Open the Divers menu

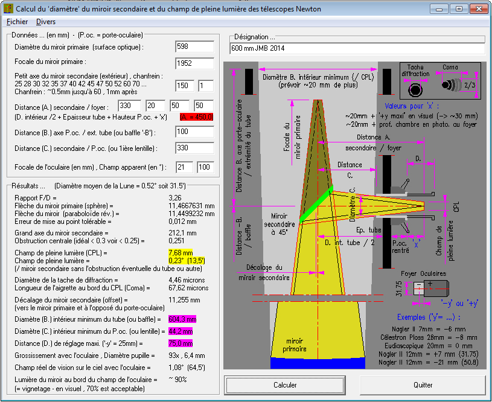[46, 22]
